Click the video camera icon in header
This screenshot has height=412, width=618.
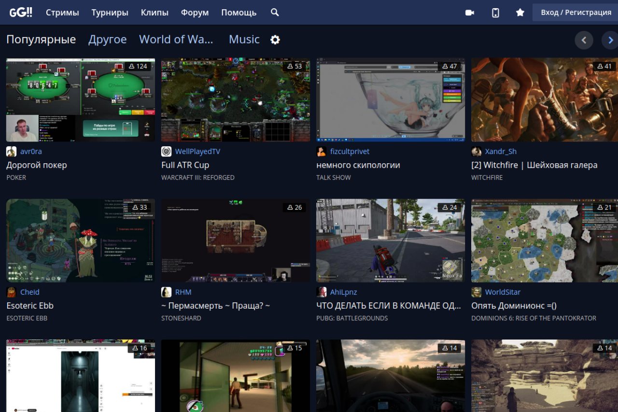coord(469,13)
